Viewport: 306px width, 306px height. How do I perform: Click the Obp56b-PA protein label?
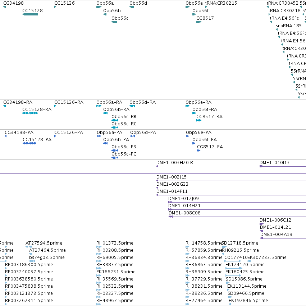pos(116,140)
